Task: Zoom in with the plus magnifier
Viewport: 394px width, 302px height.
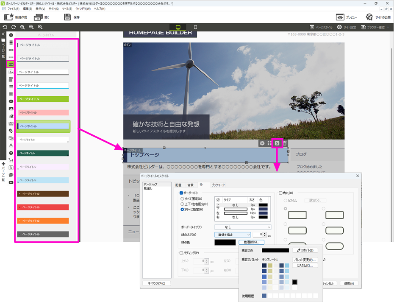Action: pos(22,27)
